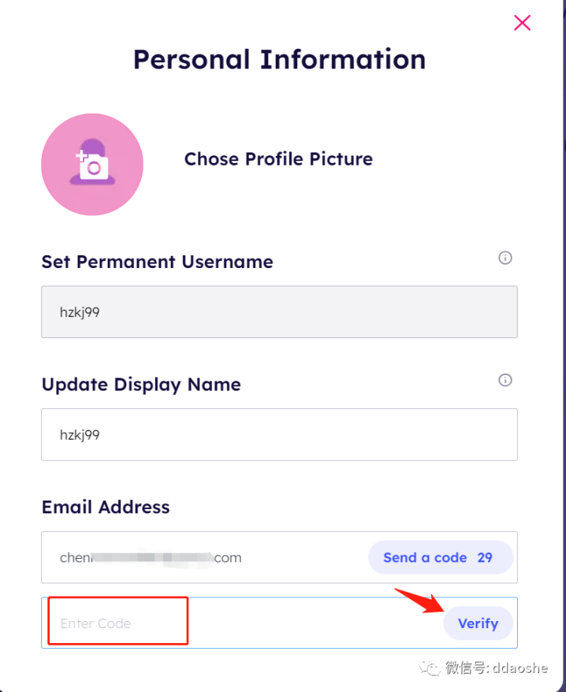The height and width of the screenshot is (692, 566).
Task: Click the Update Display Name label
Action: 141,385
